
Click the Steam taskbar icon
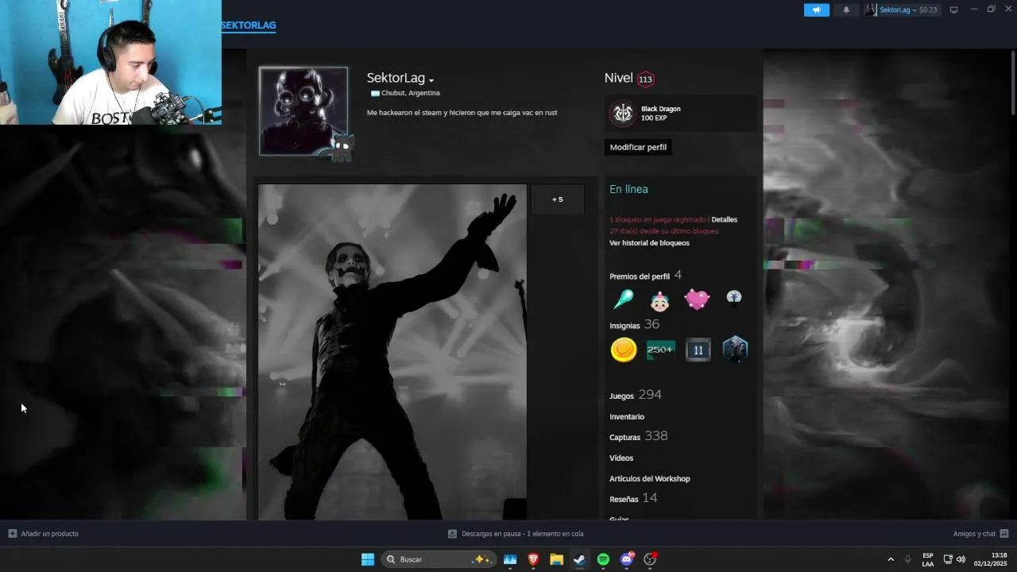tap(579, 559)
